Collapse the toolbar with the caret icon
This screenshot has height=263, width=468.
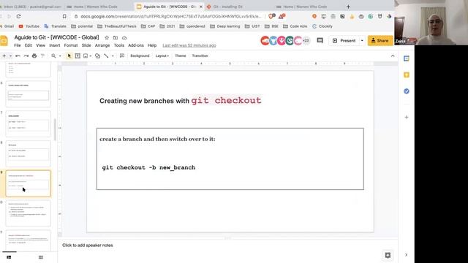tap(393, 56)
